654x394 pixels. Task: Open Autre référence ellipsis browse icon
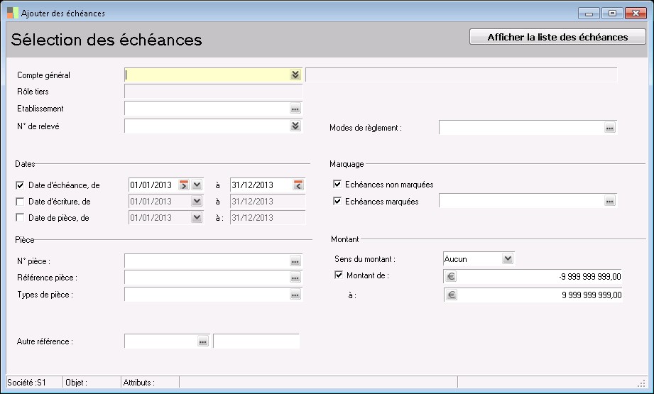click(x=202, y=341)
